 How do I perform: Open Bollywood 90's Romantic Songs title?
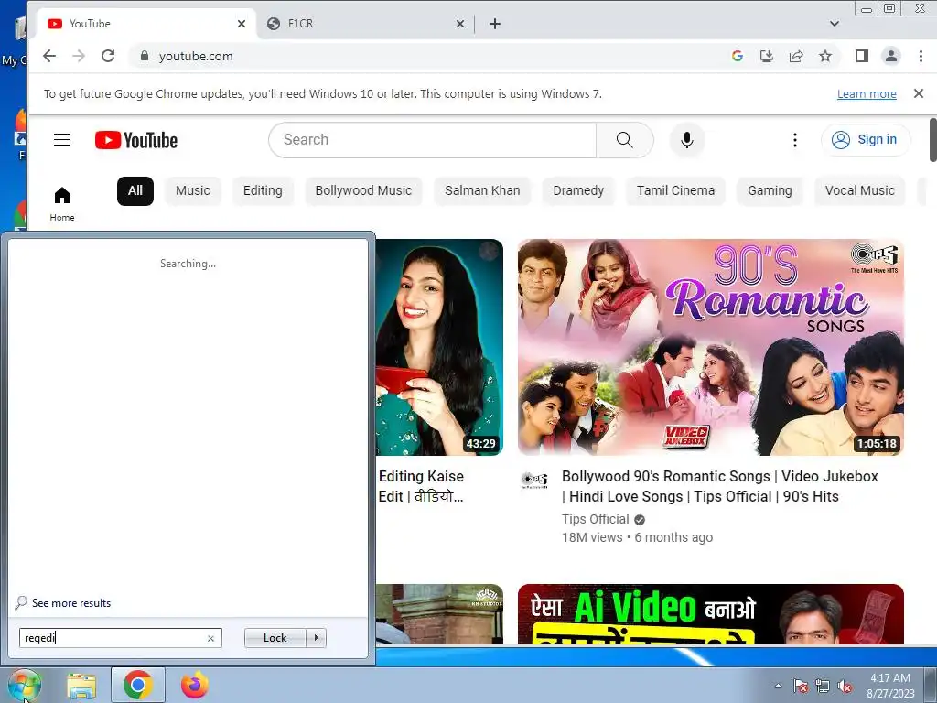[x=719, y=487]
